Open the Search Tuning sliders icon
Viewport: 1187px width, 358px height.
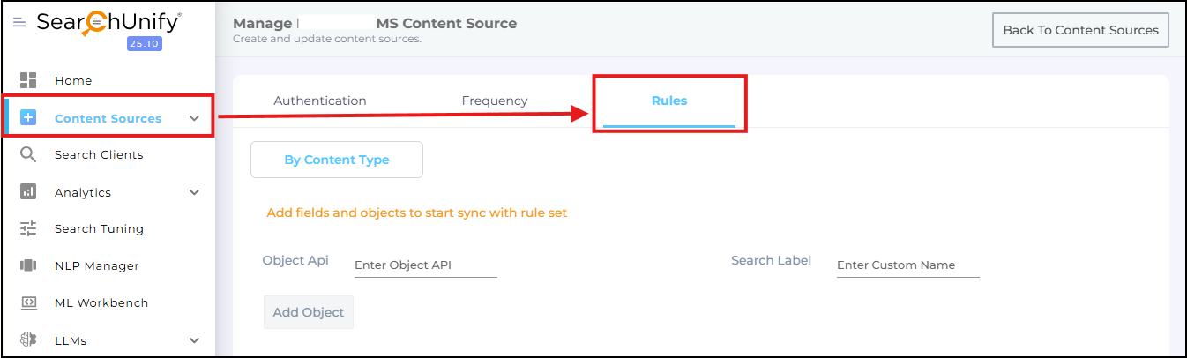28,228
